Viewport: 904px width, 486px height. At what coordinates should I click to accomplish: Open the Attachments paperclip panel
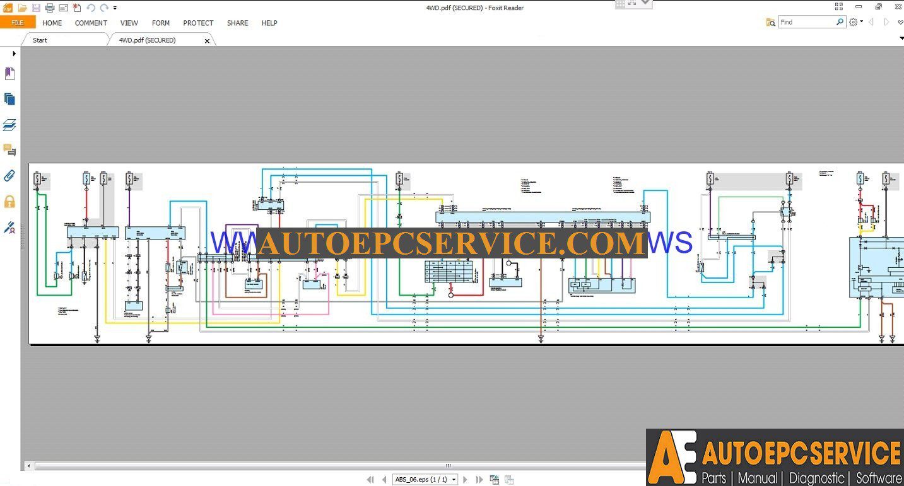point(9,176)
